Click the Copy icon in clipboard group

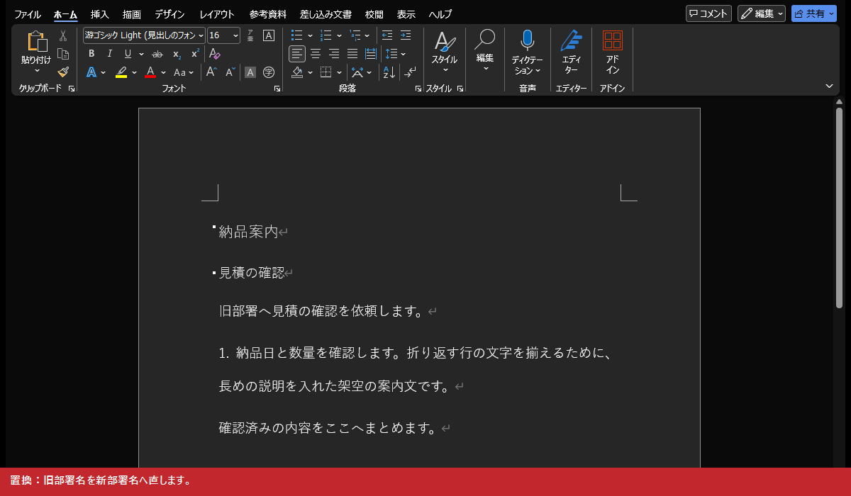point(63,54)
